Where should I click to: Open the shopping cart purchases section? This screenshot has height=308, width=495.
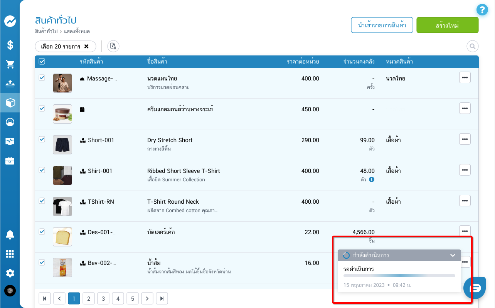(x=10, y=64)
